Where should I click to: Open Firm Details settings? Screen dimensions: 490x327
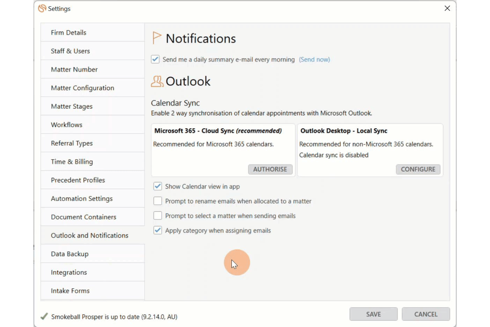pos(93,32)
